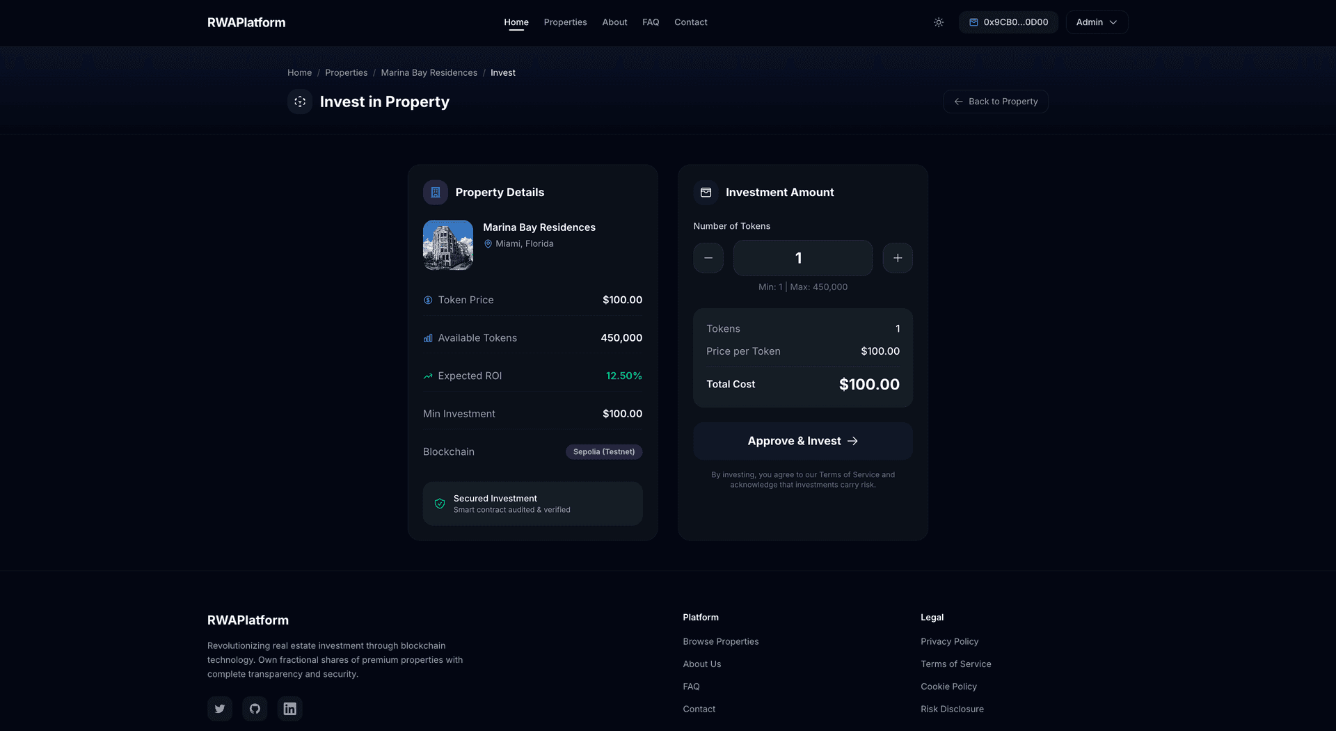Open the Properties nav menu item

(x=565, y=22)
